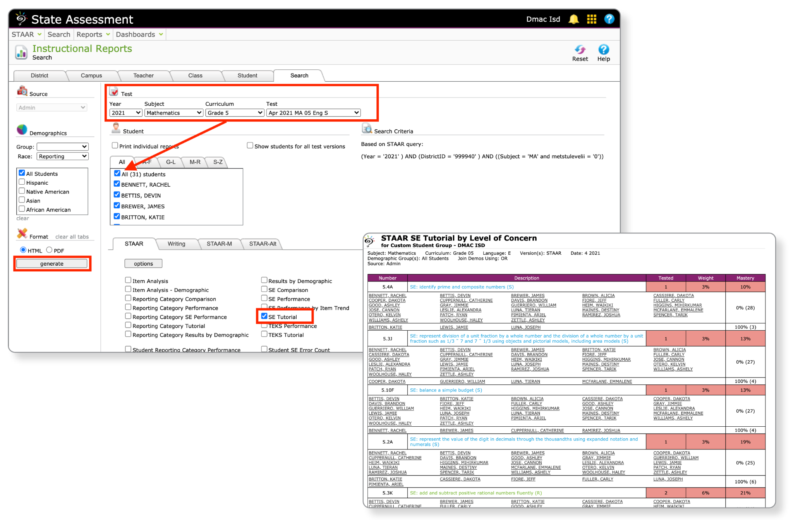Image resolution: width=793 pixels, height=520 pixels.
Task: Click the Search Criteria magnifier icon
Action: 366,129
